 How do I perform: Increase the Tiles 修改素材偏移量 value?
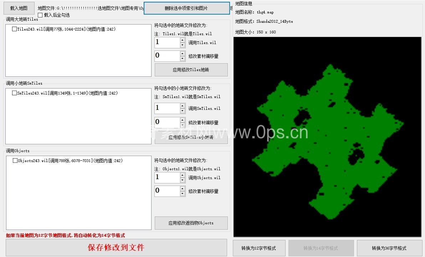183,53
